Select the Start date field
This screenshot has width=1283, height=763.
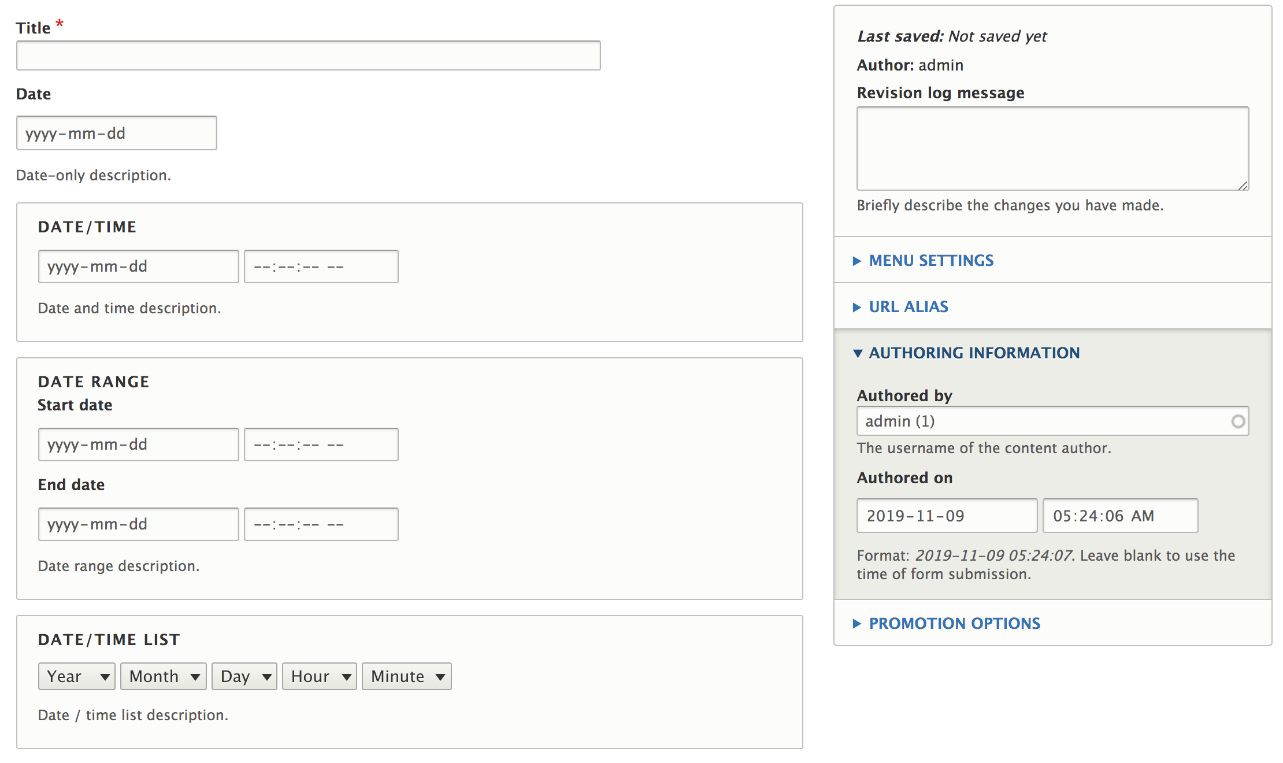(138, 444)
